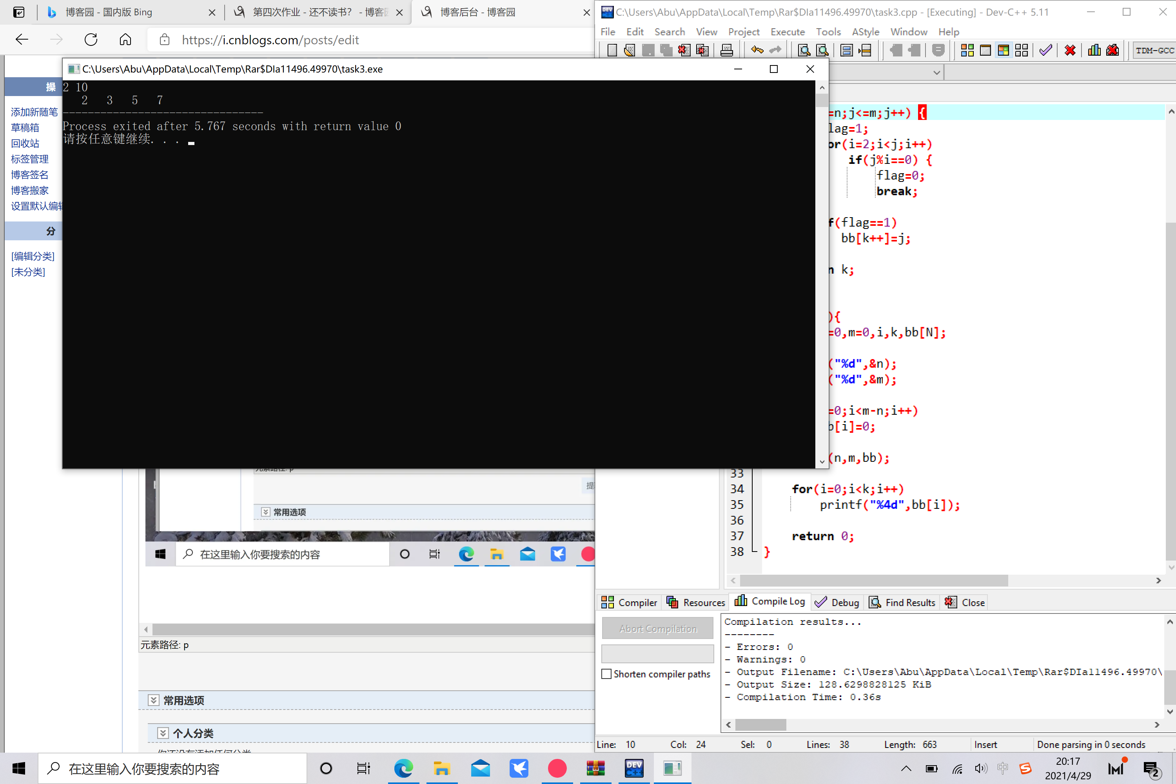The width and height of the screenshot is (1176, 784).
Task: Click the Print toolbar icon
Action: [x=726, y=50]
